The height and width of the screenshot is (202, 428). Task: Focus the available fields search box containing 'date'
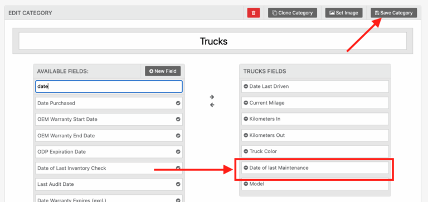(x=109, y=86)
